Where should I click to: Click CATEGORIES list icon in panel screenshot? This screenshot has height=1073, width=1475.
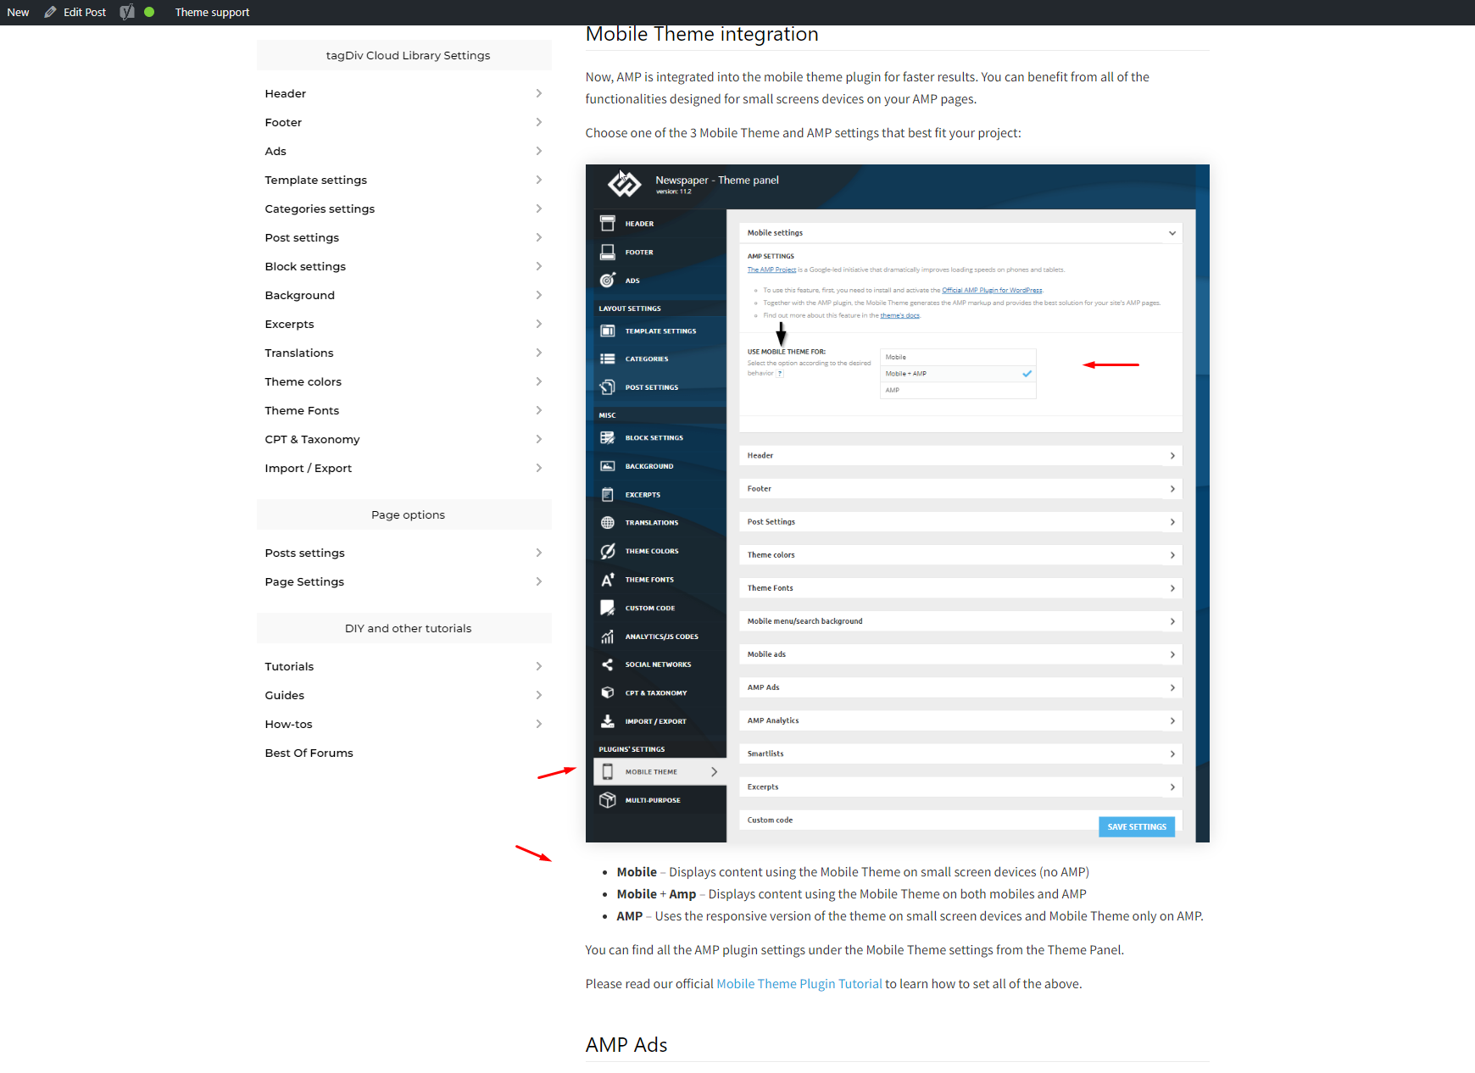(x=608, y=359)
